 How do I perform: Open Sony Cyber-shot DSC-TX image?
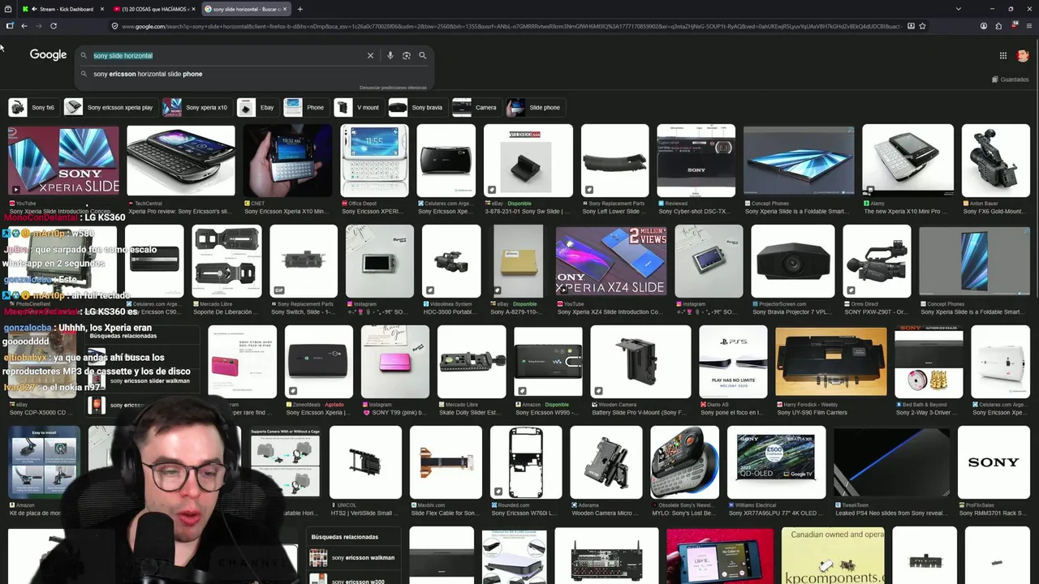(696, 161)
